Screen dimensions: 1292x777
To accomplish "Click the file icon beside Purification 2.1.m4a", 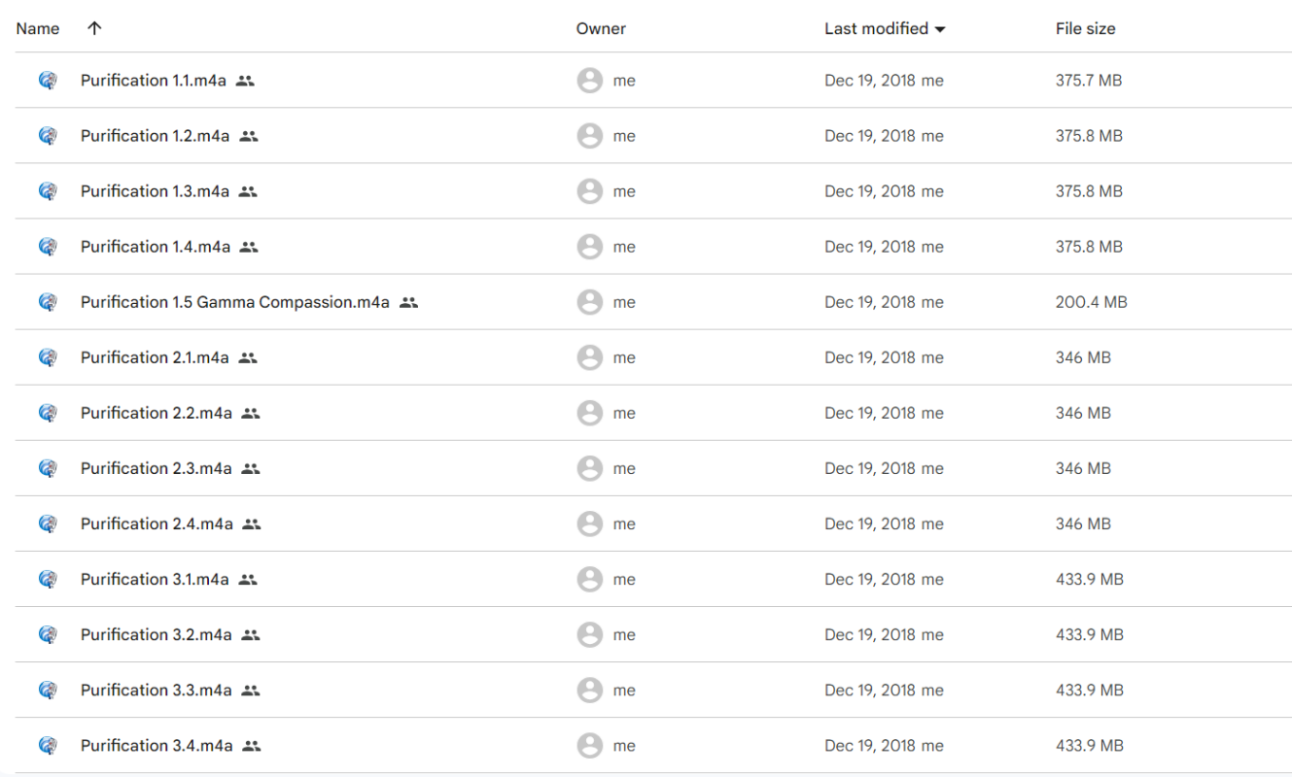I will (46, 358).
